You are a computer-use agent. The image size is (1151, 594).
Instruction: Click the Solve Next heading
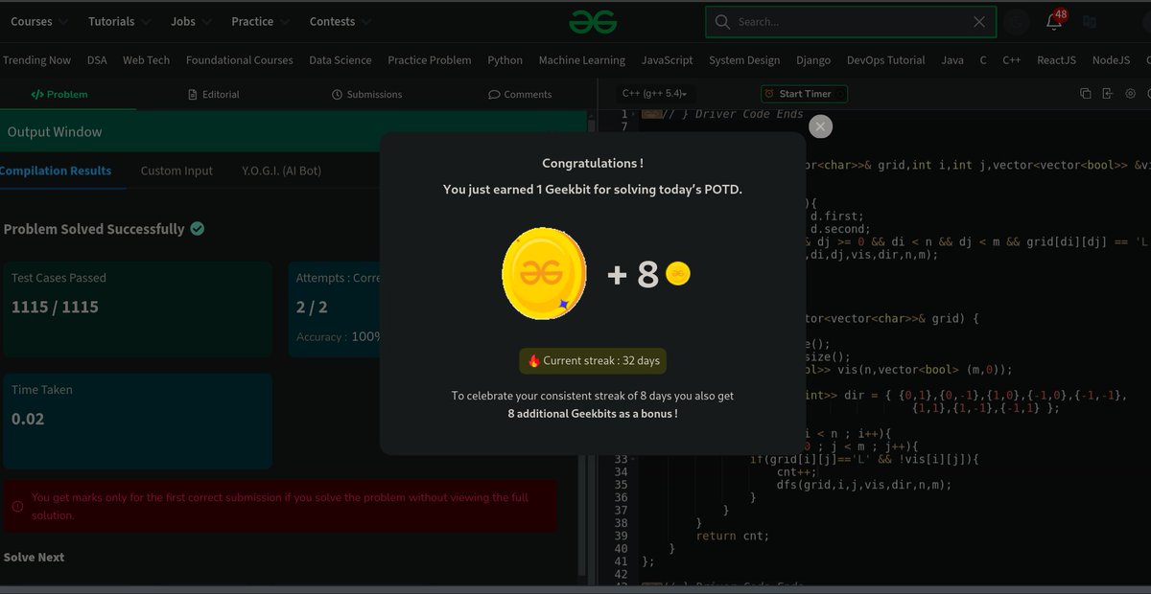point(34,557)
